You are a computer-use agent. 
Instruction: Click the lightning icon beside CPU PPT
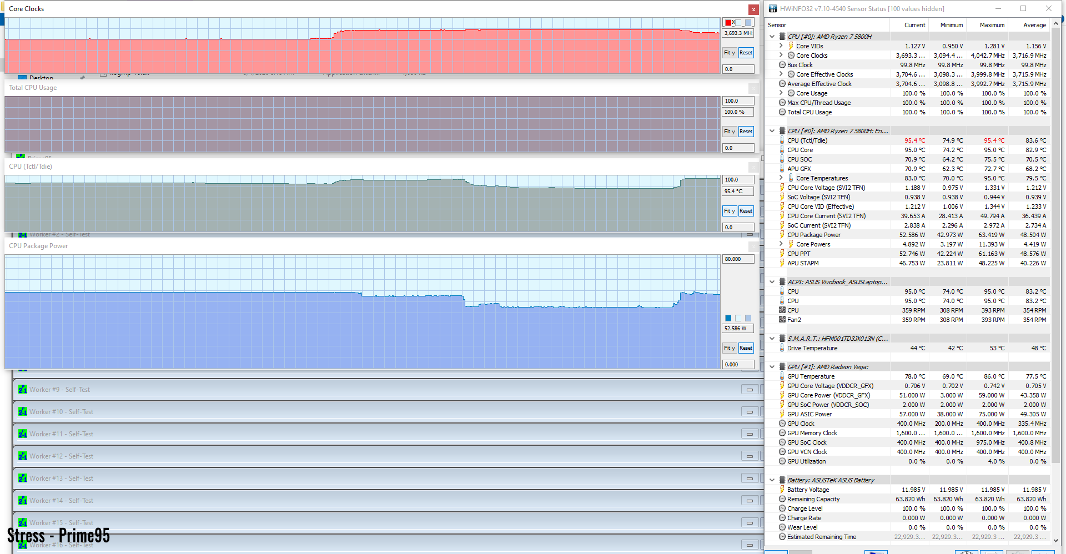pyautogui.click(x=782, y=254)
